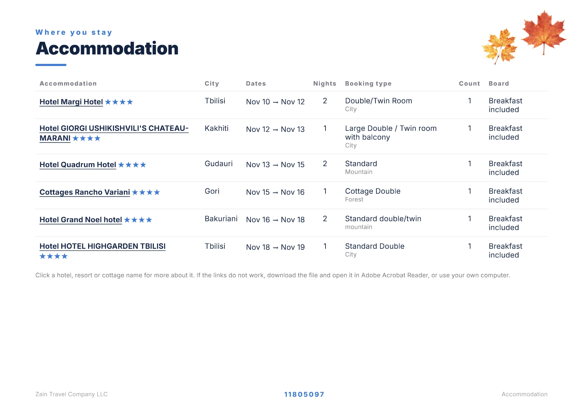Open the Cottages Rancho Variani link

pos(85,192)
